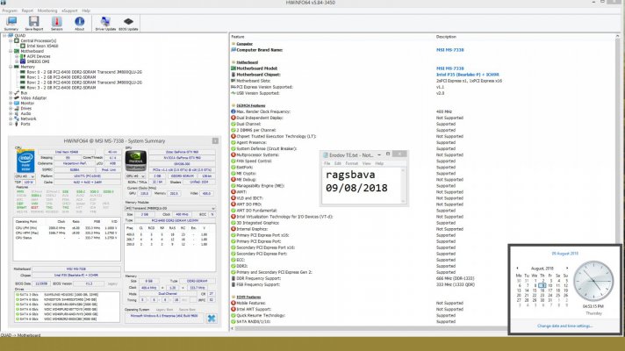The height and width of the screenshot is (351, 625).
Task: Collapse the Central Processor(s) node
Action: (11, 40)
